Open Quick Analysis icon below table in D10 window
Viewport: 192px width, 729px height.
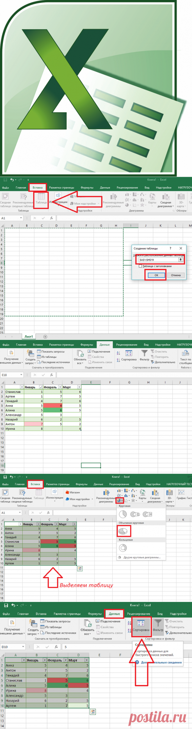(x=93, y=712)
